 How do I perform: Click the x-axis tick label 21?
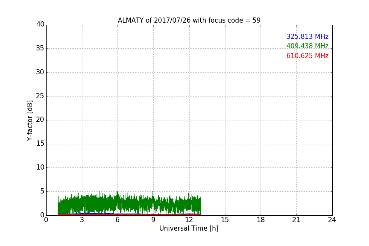296,220
